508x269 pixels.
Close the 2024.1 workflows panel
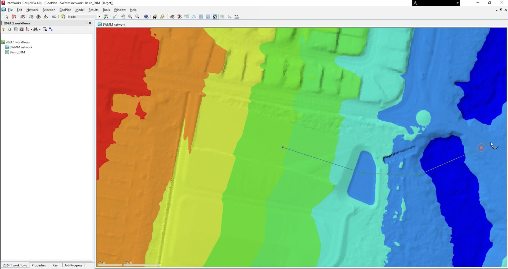pos(90,23)
